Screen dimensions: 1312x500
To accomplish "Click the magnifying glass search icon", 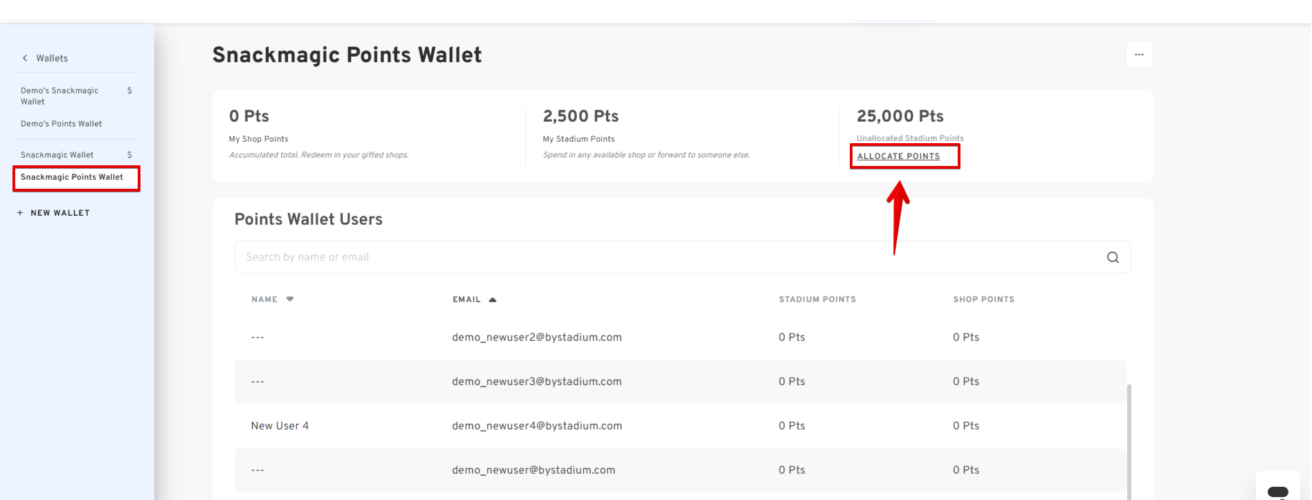I will [x=1112, y=257].
